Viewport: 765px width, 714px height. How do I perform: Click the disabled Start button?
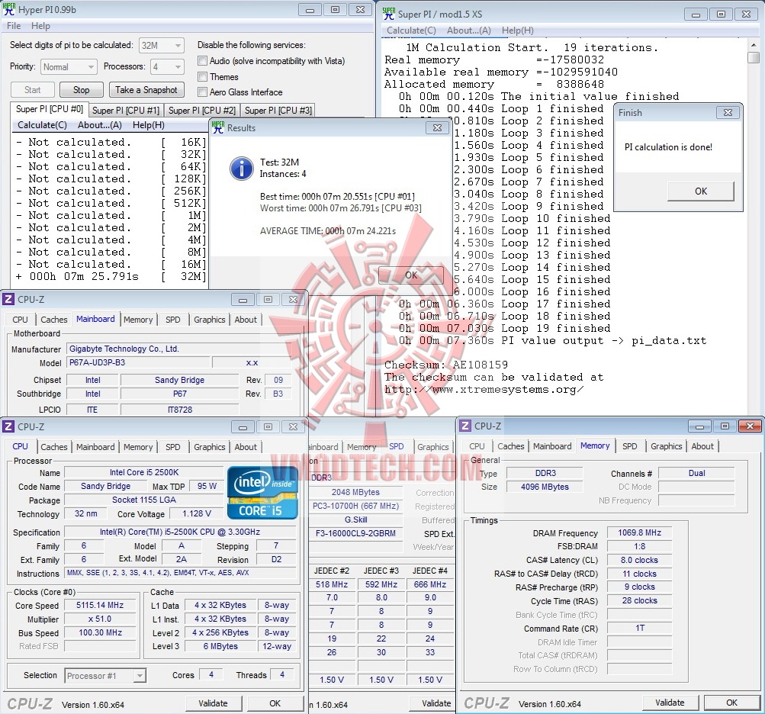pyautogui.click(x=32, y=90)
